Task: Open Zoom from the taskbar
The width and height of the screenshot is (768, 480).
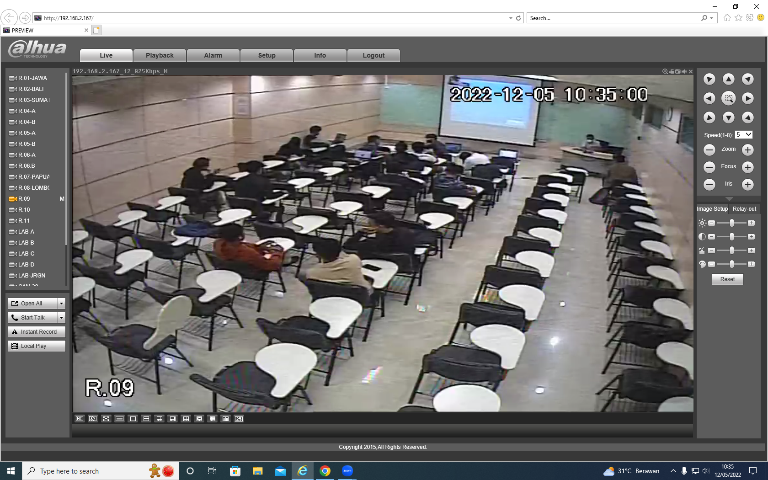Action: pos(347,471)
